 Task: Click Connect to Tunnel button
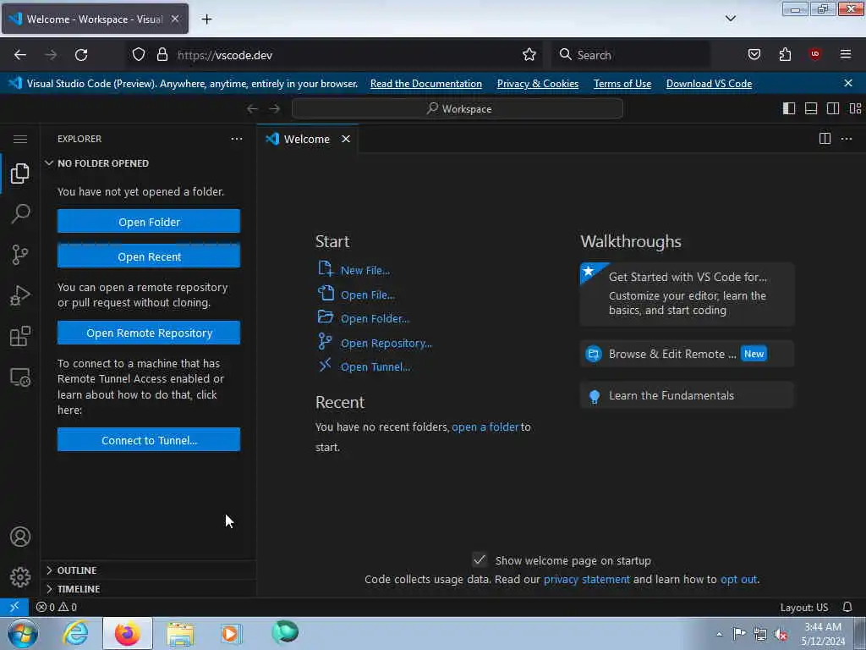pos(149,440)
